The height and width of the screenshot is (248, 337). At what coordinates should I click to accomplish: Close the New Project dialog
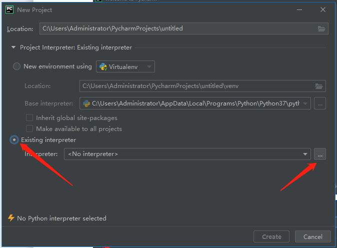(x=323, y=9)
